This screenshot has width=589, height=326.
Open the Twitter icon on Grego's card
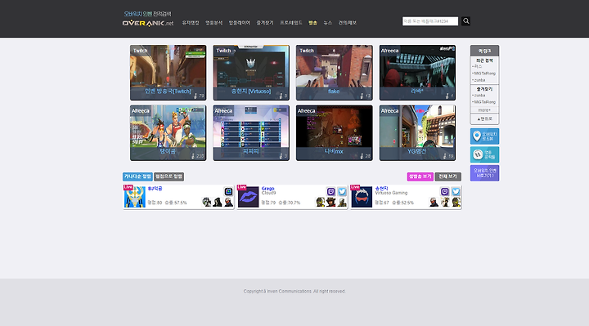(342, 192)
